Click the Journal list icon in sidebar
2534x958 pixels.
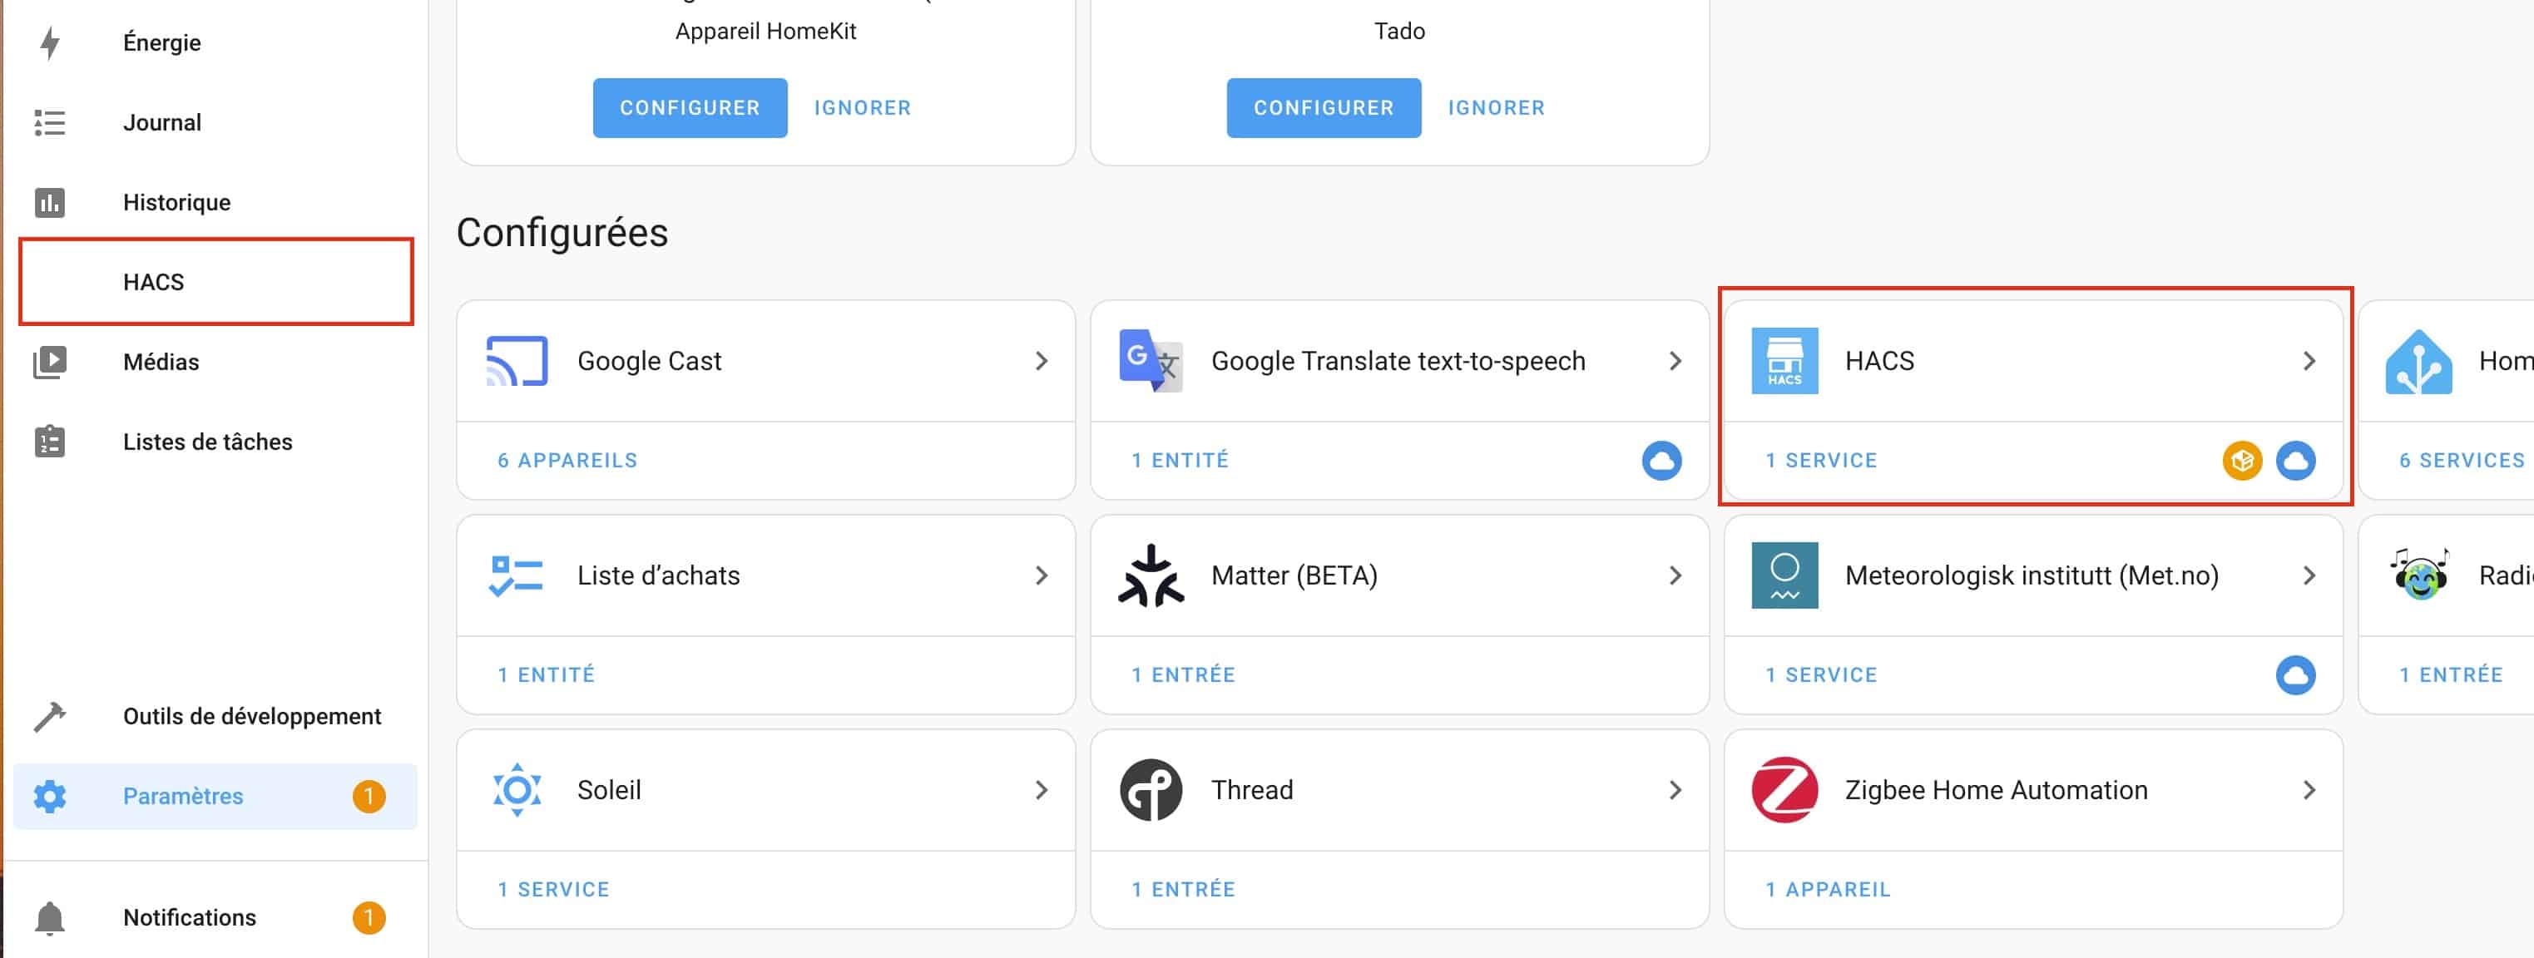tap(50, 123)
